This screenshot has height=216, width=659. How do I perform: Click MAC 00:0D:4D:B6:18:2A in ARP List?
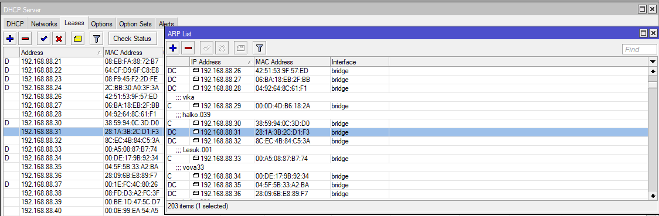(283, 106)
